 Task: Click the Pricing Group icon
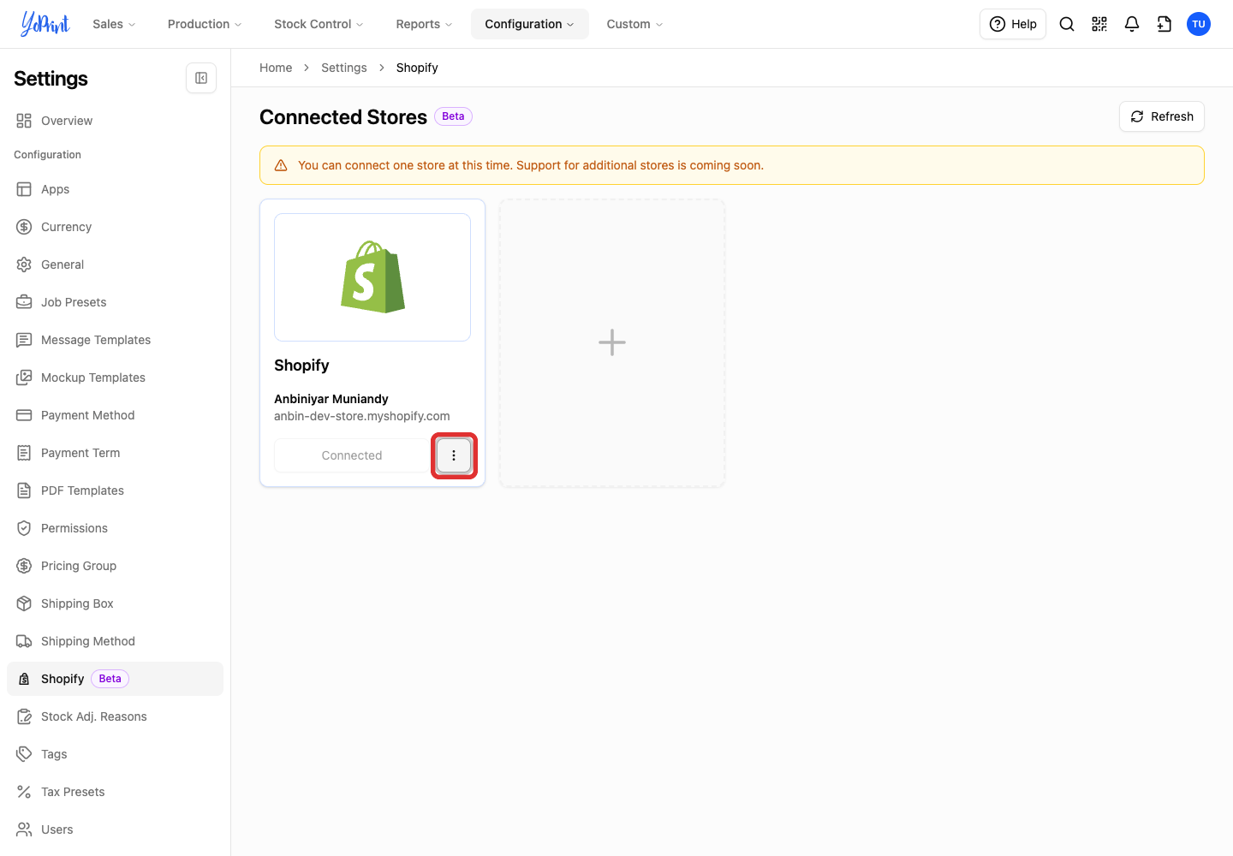tap(24, 566)
